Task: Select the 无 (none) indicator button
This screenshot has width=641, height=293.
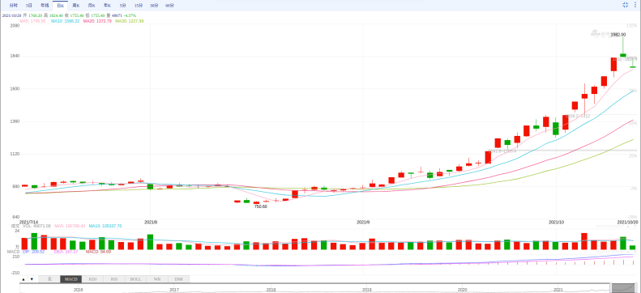Action: point(49,279)
